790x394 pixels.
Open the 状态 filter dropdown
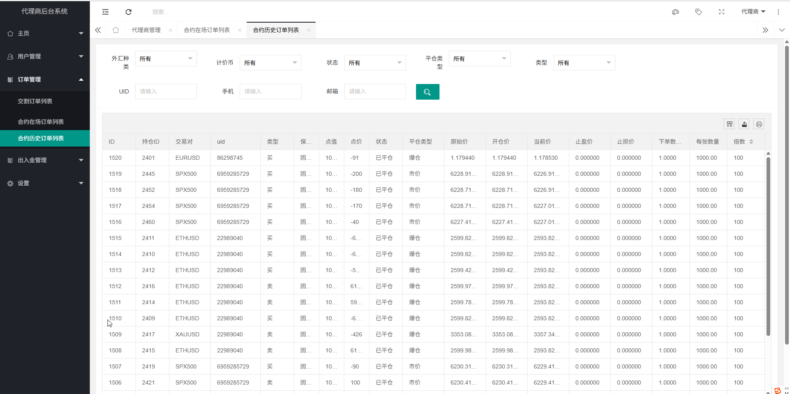click(x=375, y=63)
